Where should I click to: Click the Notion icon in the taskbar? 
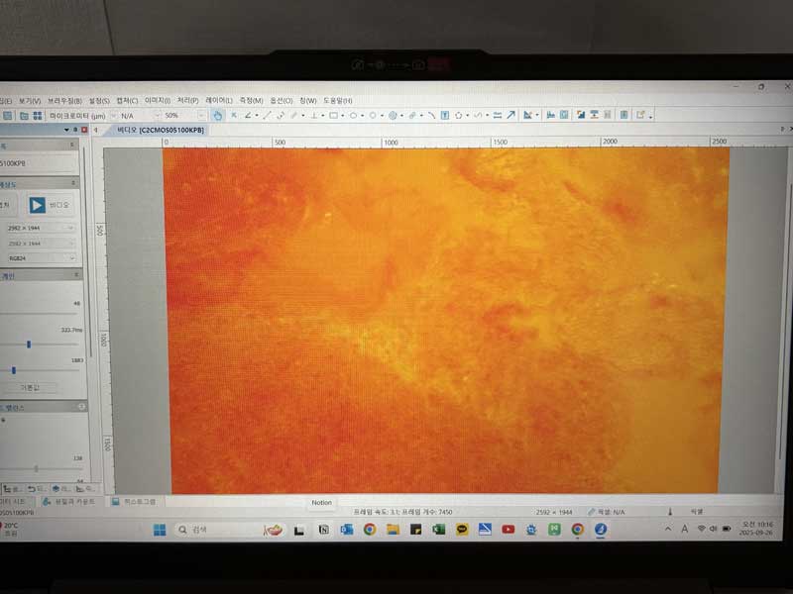pos(322,530)
